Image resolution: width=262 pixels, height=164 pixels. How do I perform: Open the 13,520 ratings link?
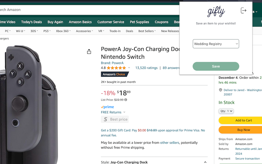[146, 68]
